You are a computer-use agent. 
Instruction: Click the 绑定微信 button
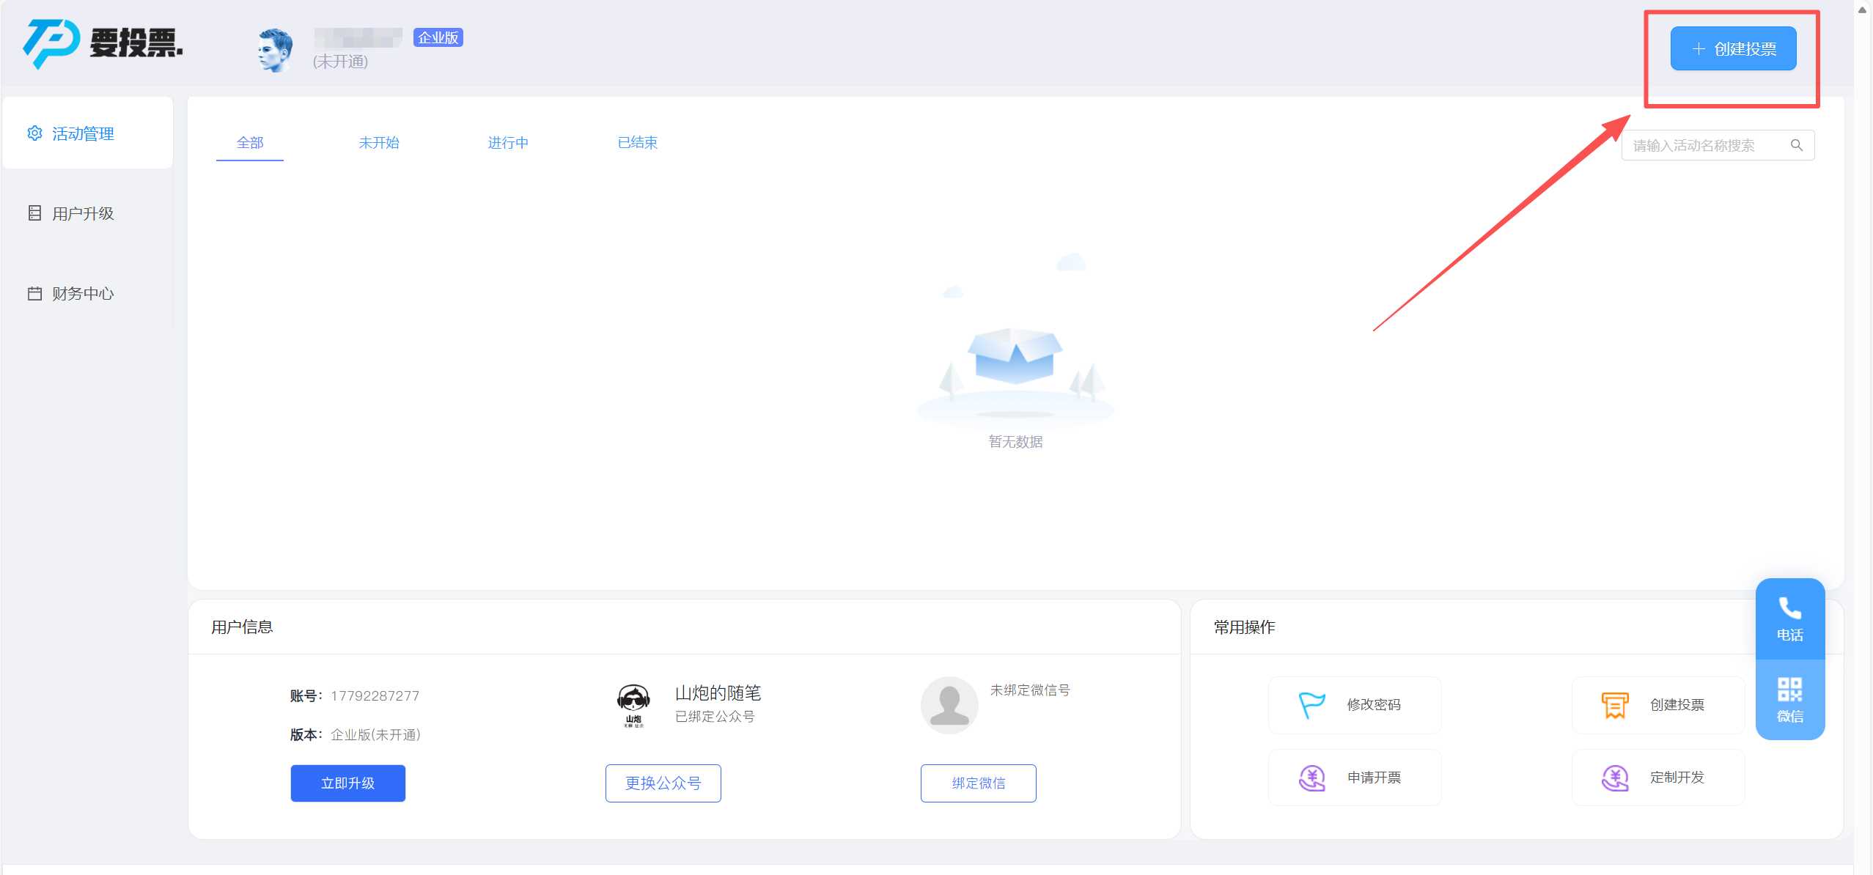978,783
